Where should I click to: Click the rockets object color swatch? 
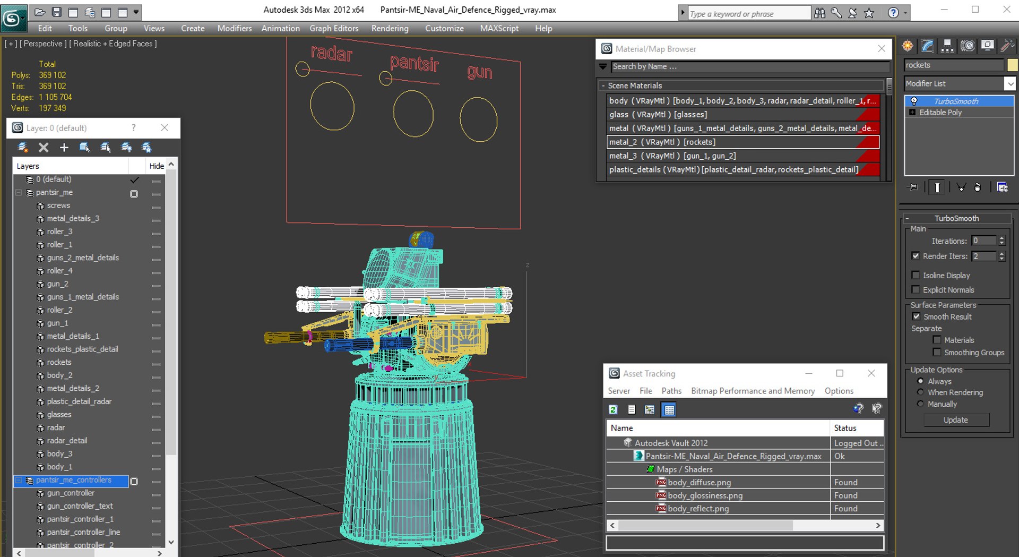point(1012,65)
